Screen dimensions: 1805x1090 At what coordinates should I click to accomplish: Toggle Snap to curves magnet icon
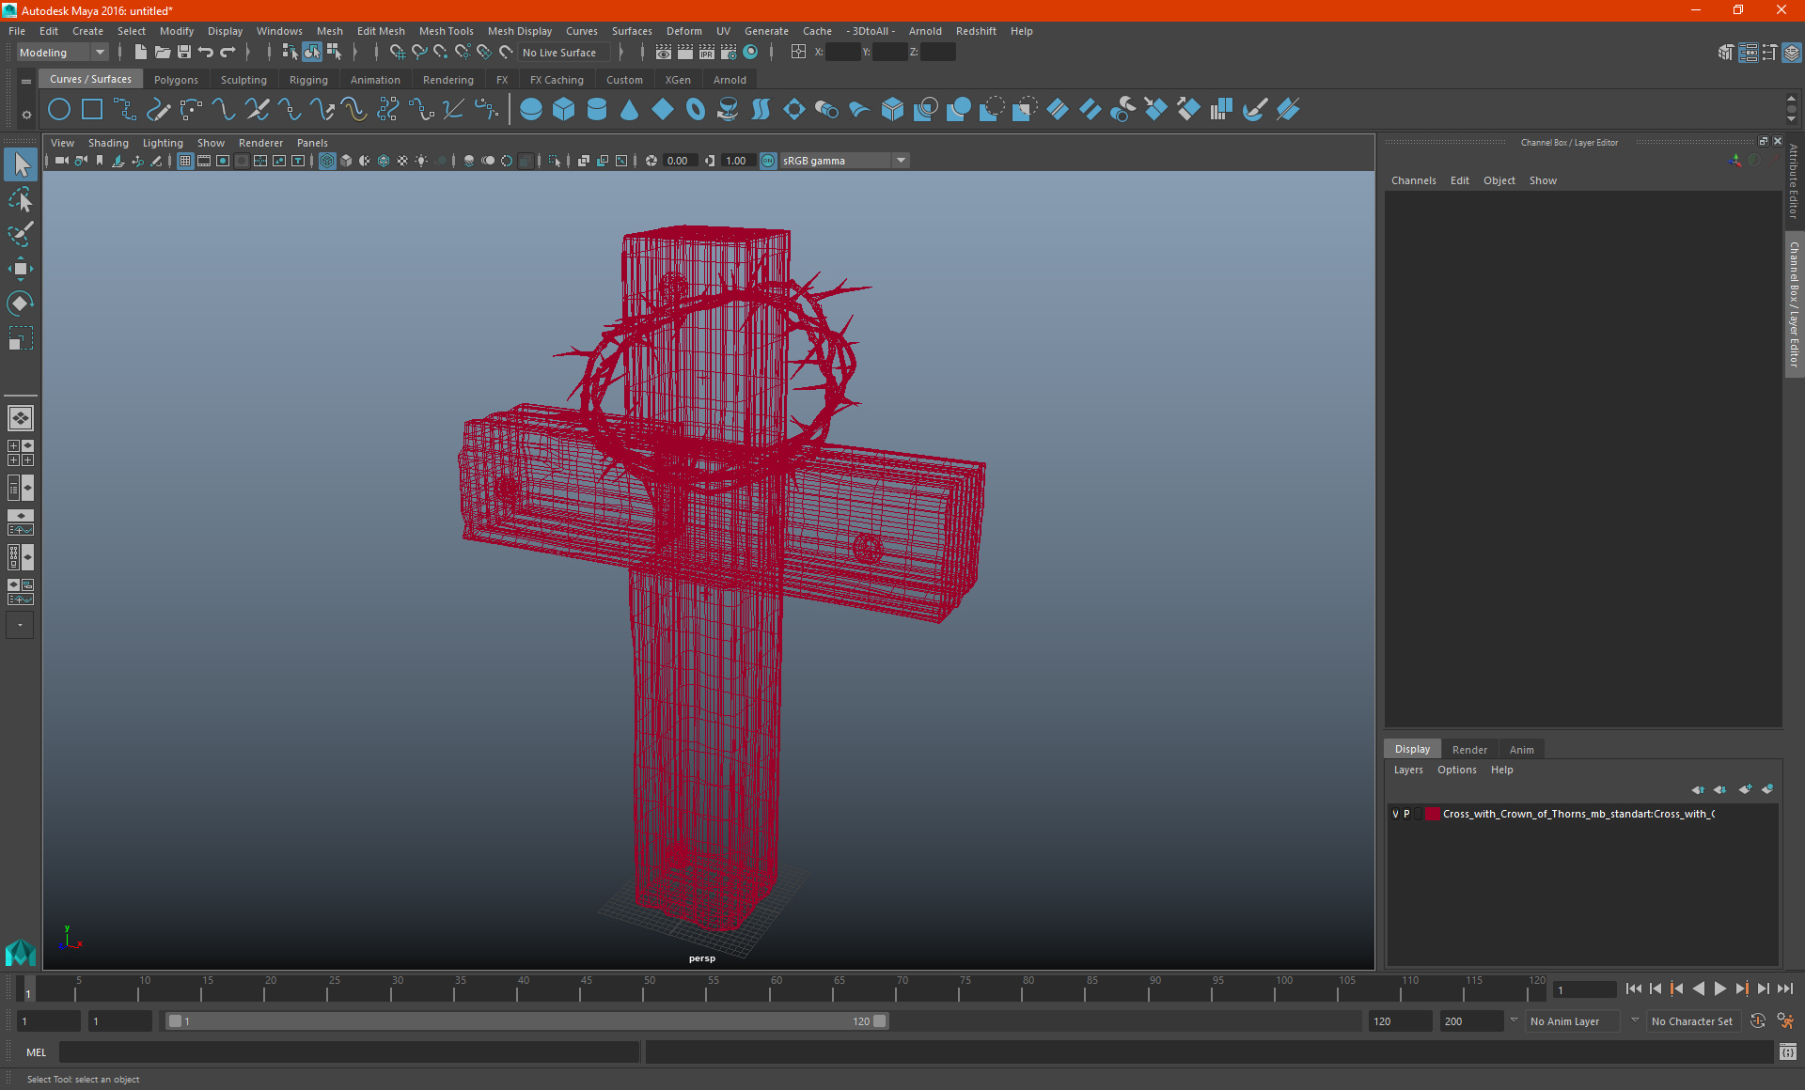419,53
